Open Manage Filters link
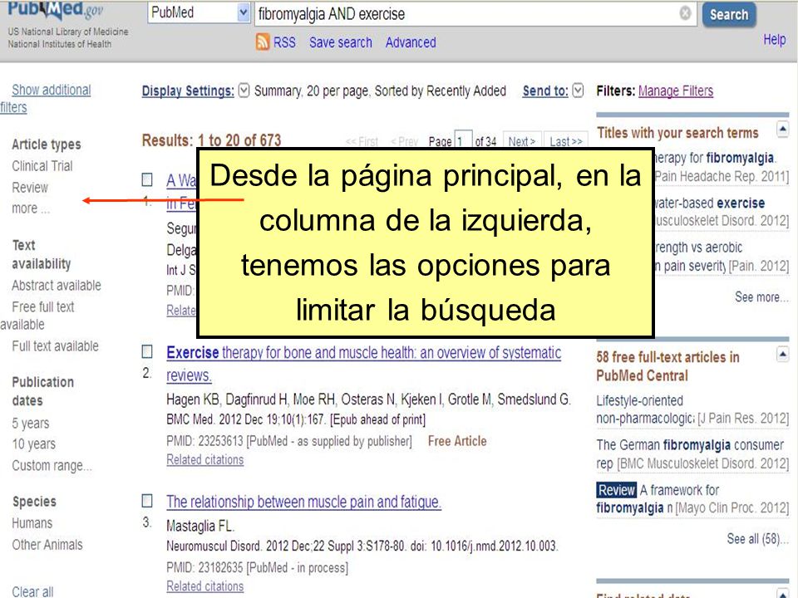The height and width of the screenshot is (598, 798). [675, 91]
